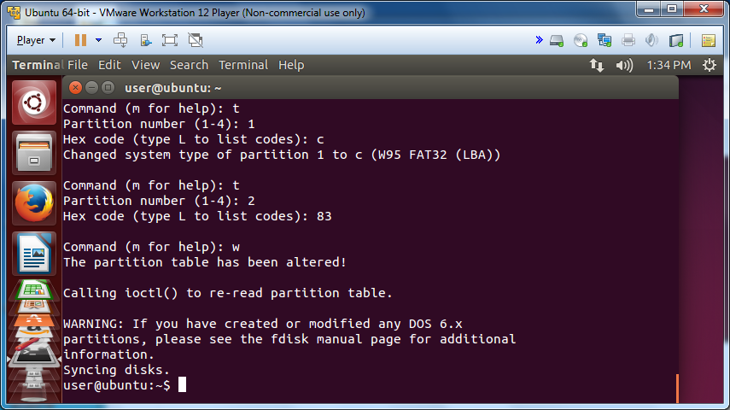Click the 'Hex code' line ending in 83
730x410 pixels.
click(x=197, y=216)
